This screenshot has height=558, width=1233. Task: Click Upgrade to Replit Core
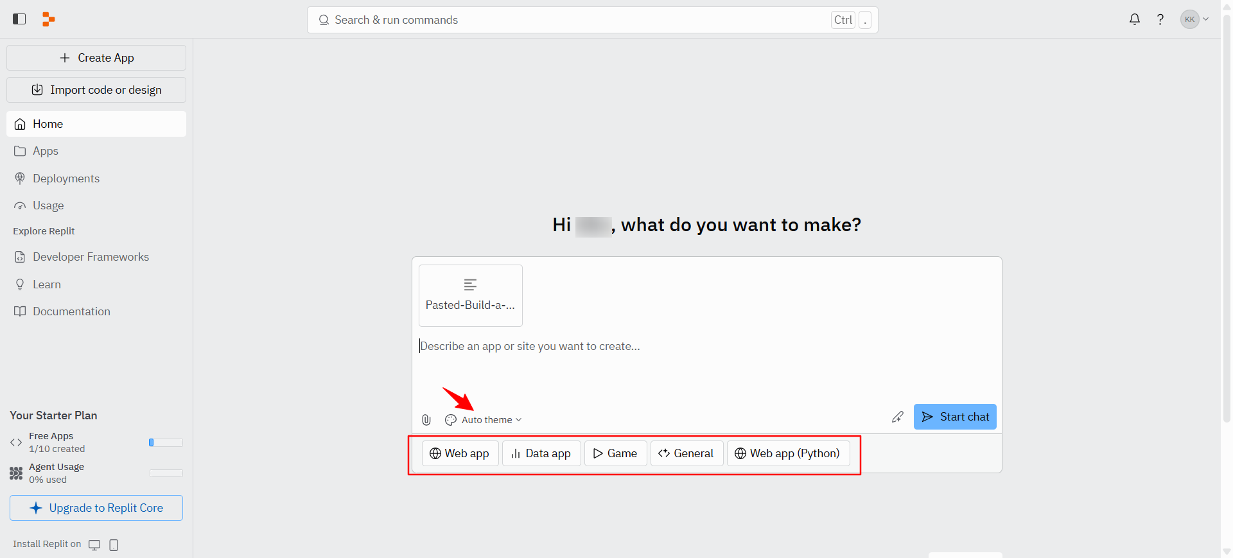(96, 508)
